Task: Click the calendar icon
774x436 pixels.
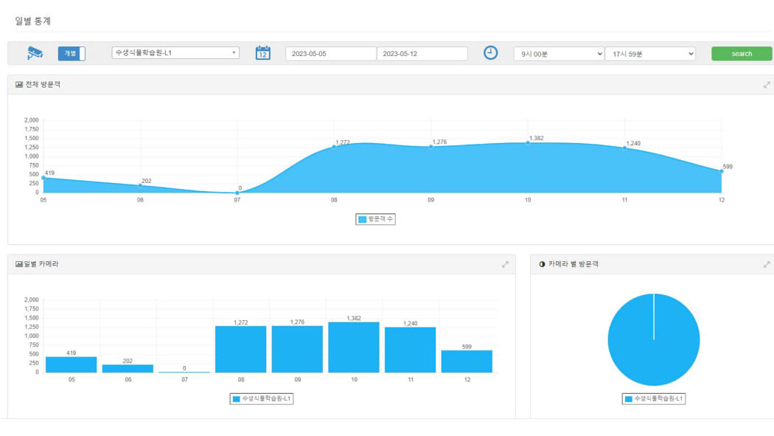Action: (x=263, y=53)
